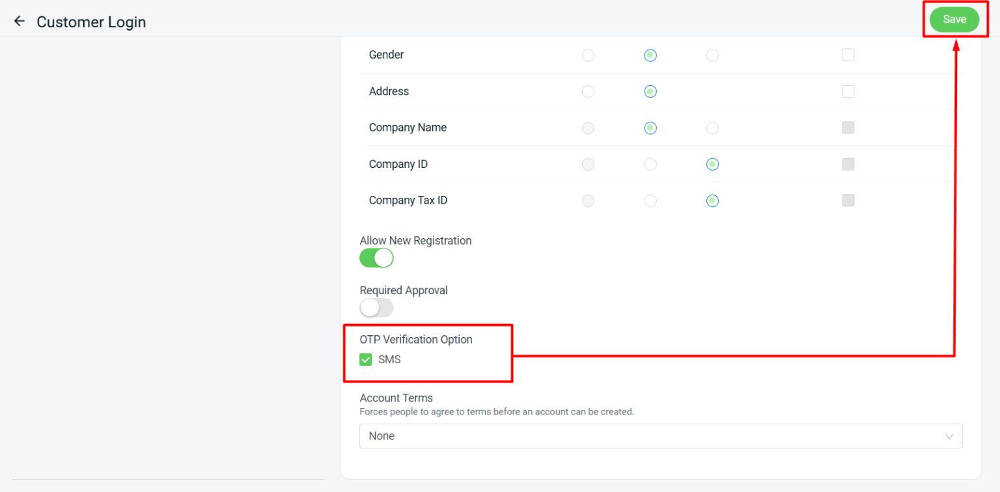Select the second radio button for Company ID
The width and height of the screenshot is (1000, 492).
(650, 164)
